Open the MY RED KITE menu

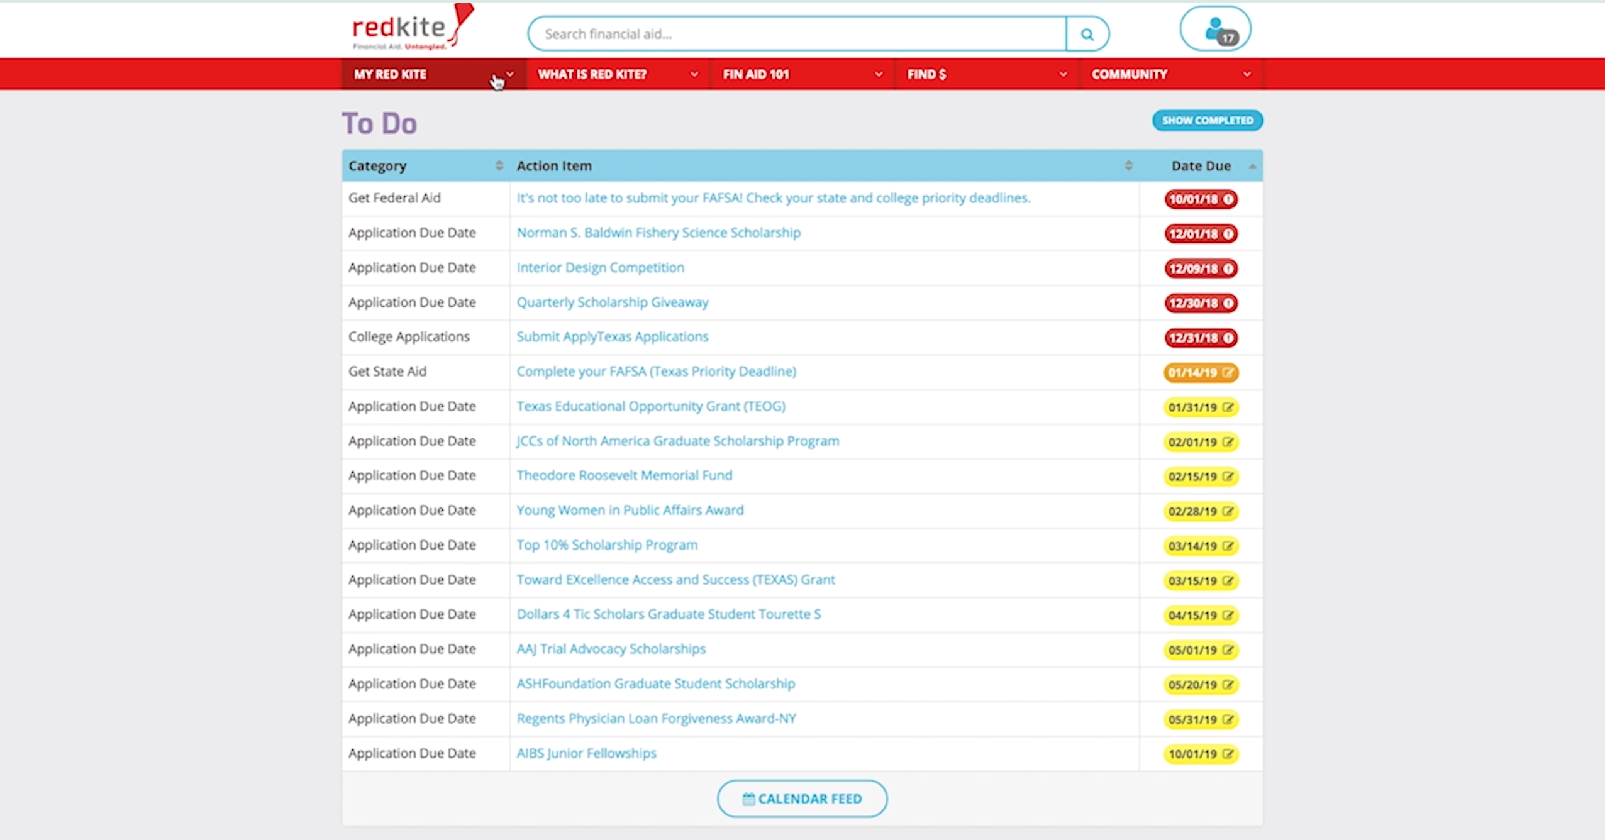point(433,74)
